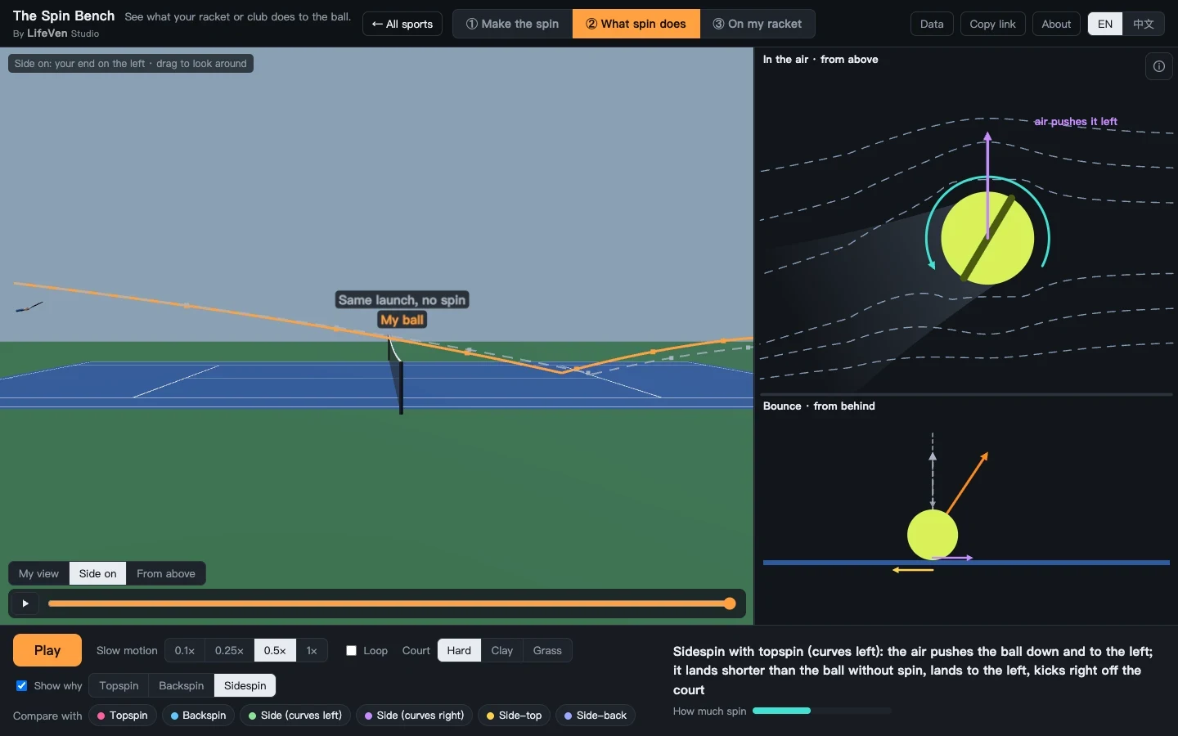Compare with the Topspin chip
This screenshot has height=736, width=1178.
coord(123,716)
